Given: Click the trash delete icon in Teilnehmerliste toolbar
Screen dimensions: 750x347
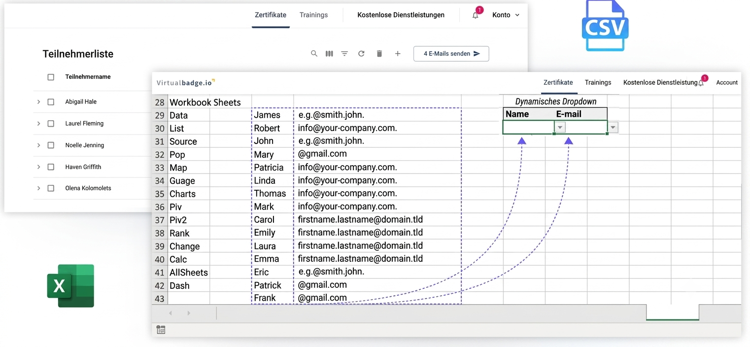Looking at the screenshot, I should point(379,54).
